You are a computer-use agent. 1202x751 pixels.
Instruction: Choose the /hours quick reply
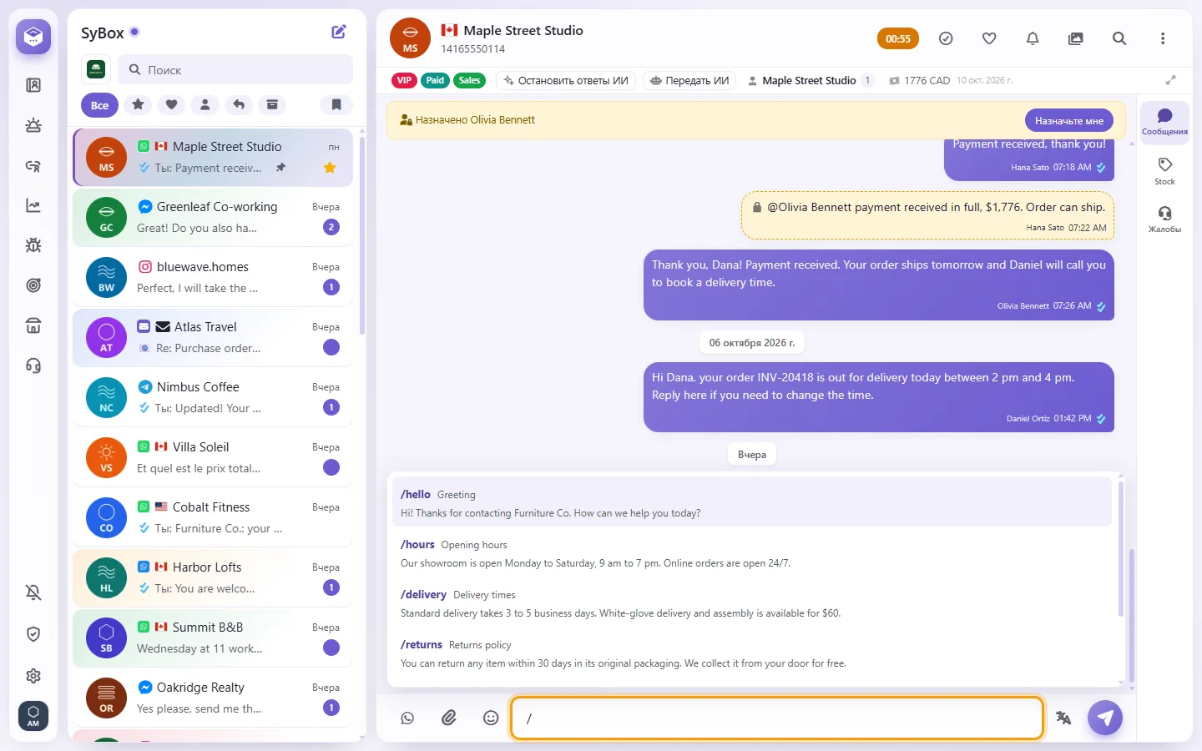pos(751,554)
